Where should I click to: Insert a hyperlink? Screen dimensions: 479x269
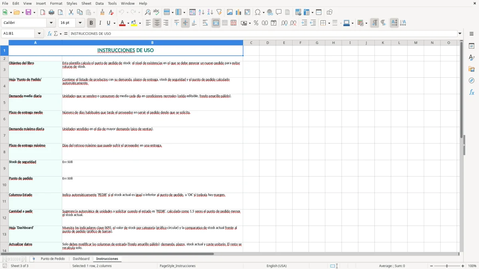pos(270,12)
